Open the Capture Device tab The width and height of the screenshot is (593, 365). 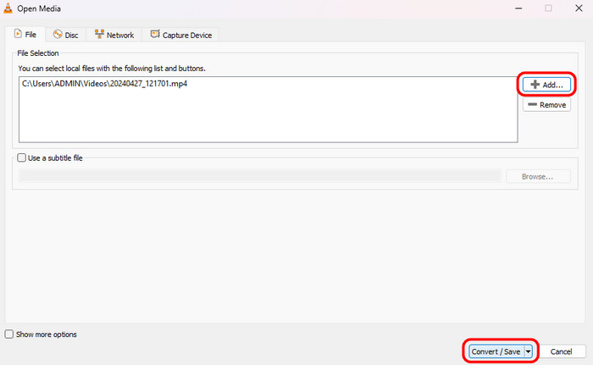180,35
